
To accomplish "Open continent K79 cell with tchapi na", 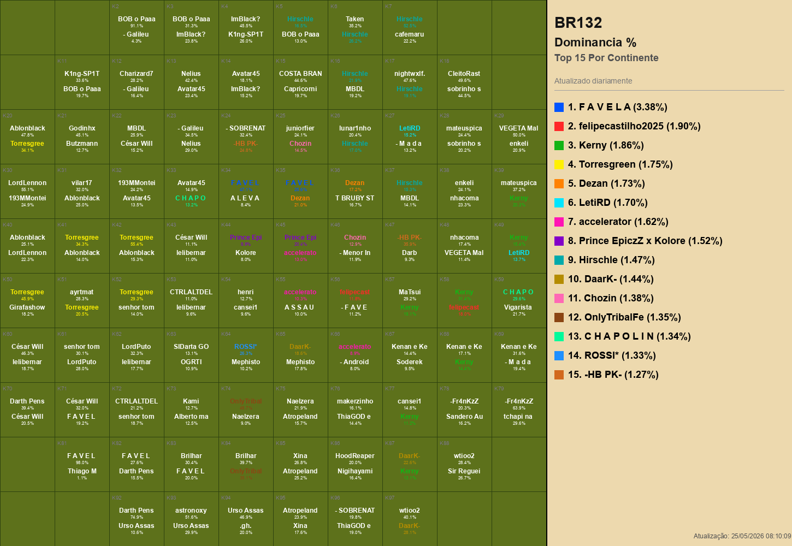I will point(519,410).
